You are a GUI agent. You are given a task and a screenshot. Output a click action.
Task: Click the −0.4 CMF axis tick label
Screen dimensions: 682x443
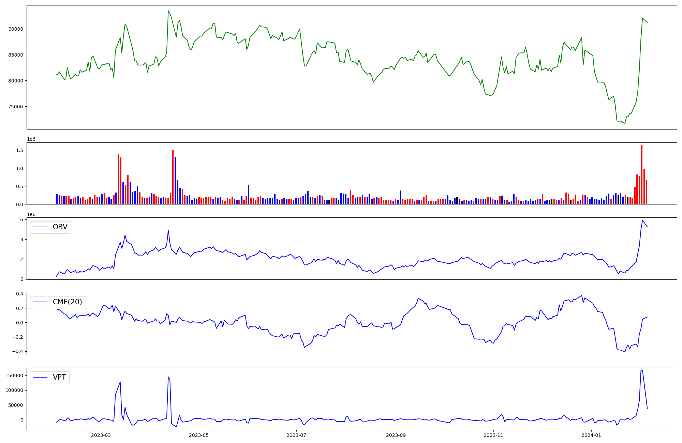[18, 352]
